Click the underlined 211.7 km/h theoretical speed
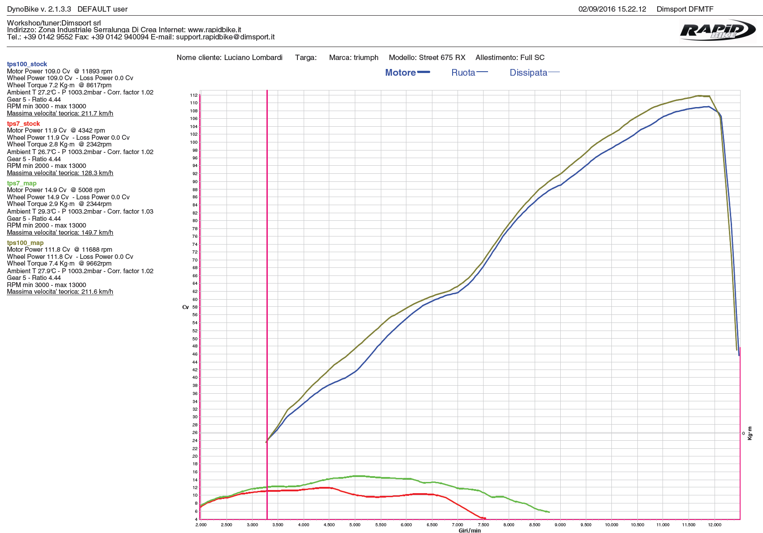Screen dimensions: 763x533 (60, 113)
